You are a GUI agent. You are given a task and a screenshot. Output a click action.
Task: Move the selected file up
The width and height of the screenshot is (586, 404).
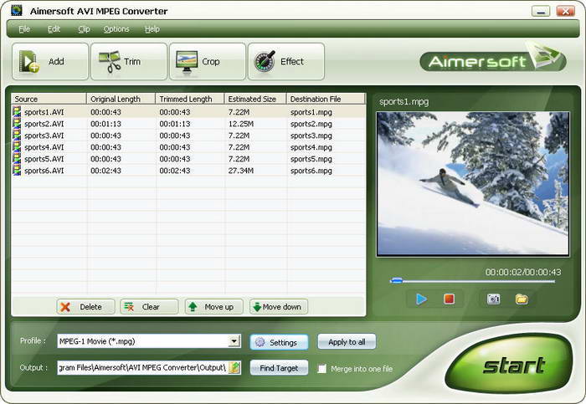[x=214, y=307]
